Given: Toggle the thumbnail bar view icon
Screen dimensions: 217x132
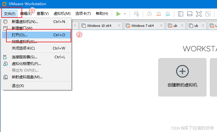Looking at the screenshot, I should tap(190, 14).
